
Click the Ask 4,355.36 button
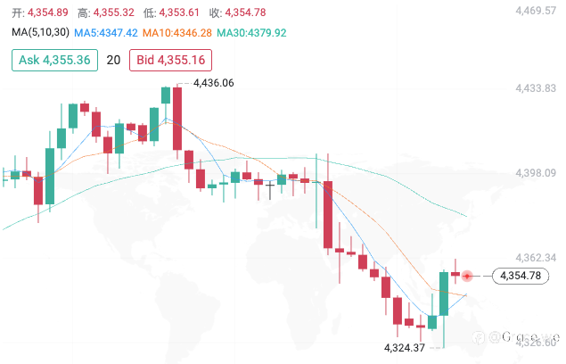coord(55,60)
